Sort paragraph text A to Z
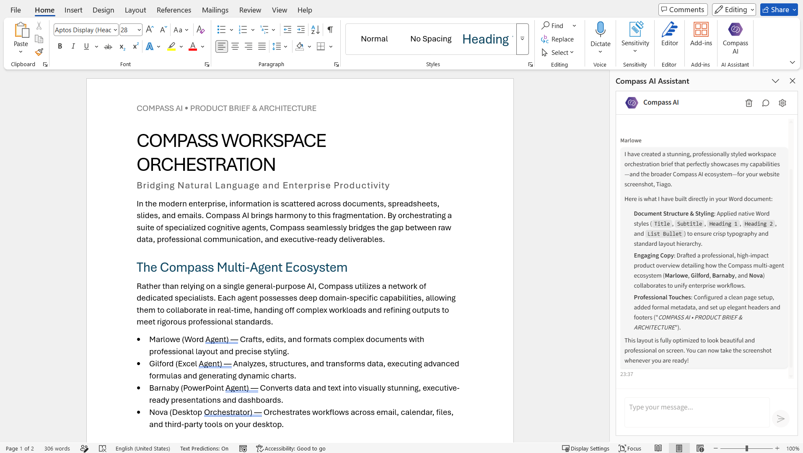Image resolution: width=803 pixels, height=453 pixels. coord(315,30)
